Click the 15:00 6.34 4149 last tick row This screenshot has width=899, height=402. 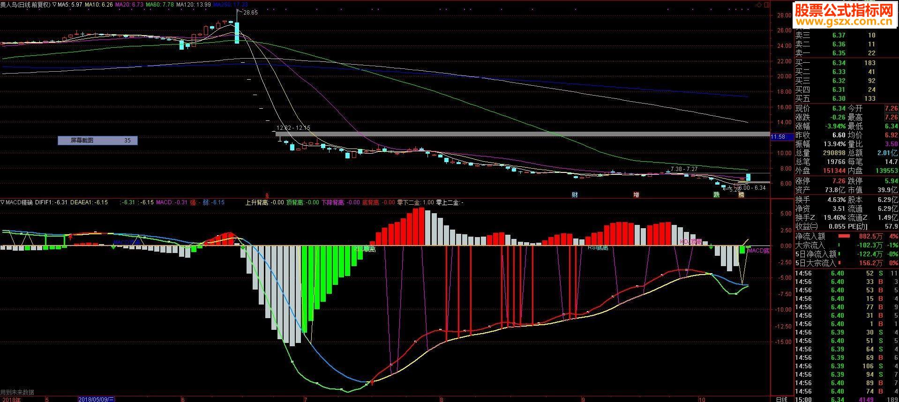[x=847, y=400]
